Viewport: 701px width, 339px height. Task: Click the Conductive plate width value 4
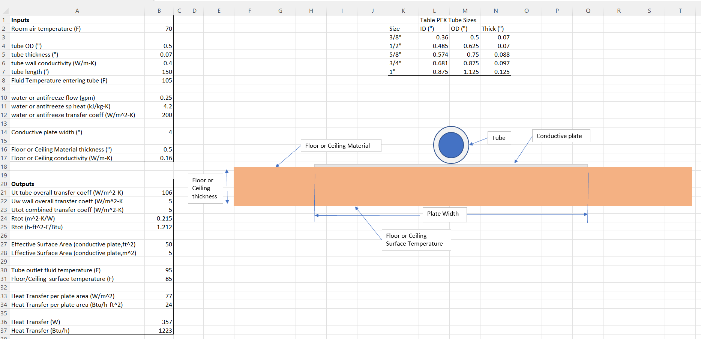(159, 132)
